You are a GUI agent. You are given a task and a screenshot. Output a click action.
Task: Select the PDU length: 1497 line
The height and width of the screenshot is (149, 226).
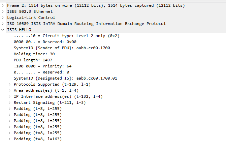(33, 60)
